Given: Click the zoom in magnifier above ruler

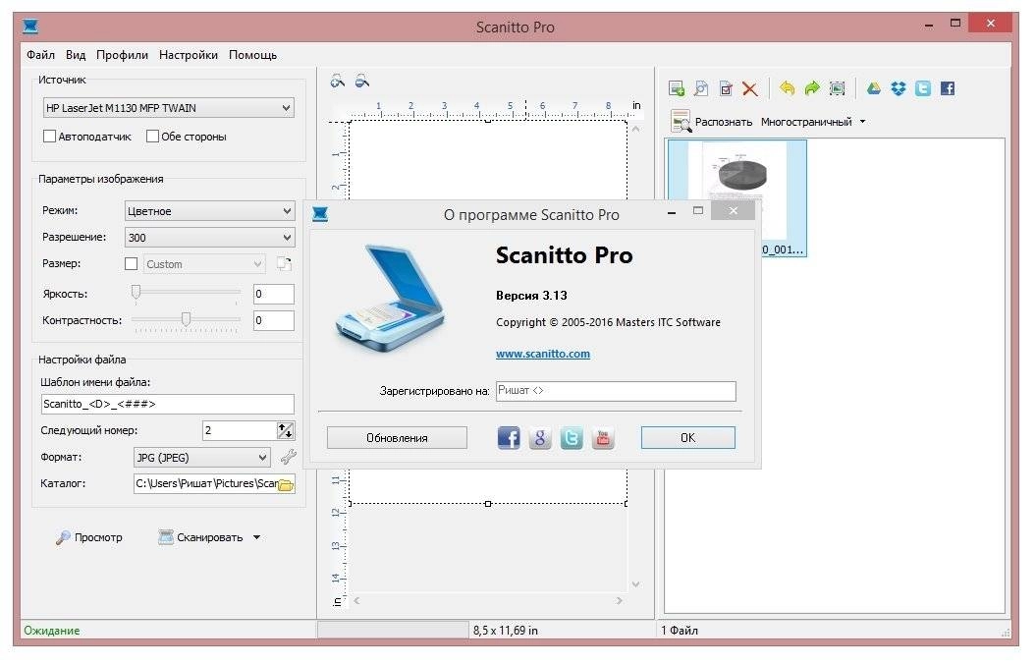Looking at the screenshot, I should pyautogui.click(x=338, y=82).
